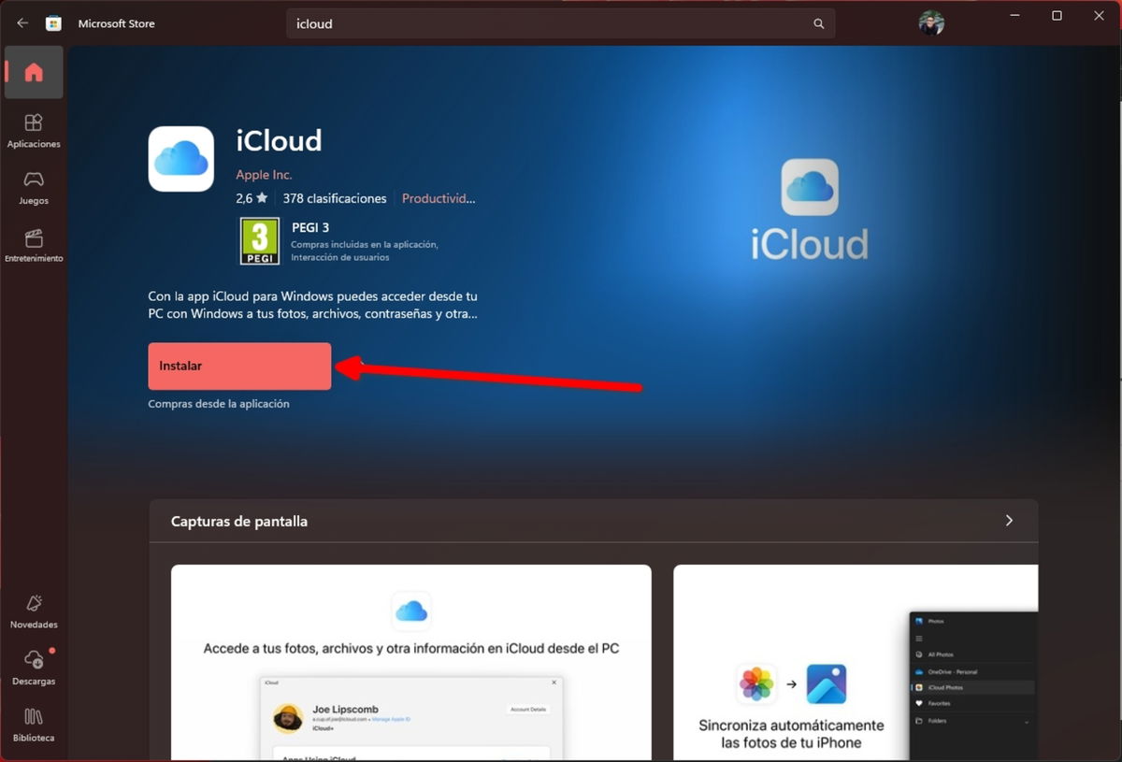The image size is (1122, 762).
Task: Select the Inicio home tab in the sidebar
Action: point(34,72)
